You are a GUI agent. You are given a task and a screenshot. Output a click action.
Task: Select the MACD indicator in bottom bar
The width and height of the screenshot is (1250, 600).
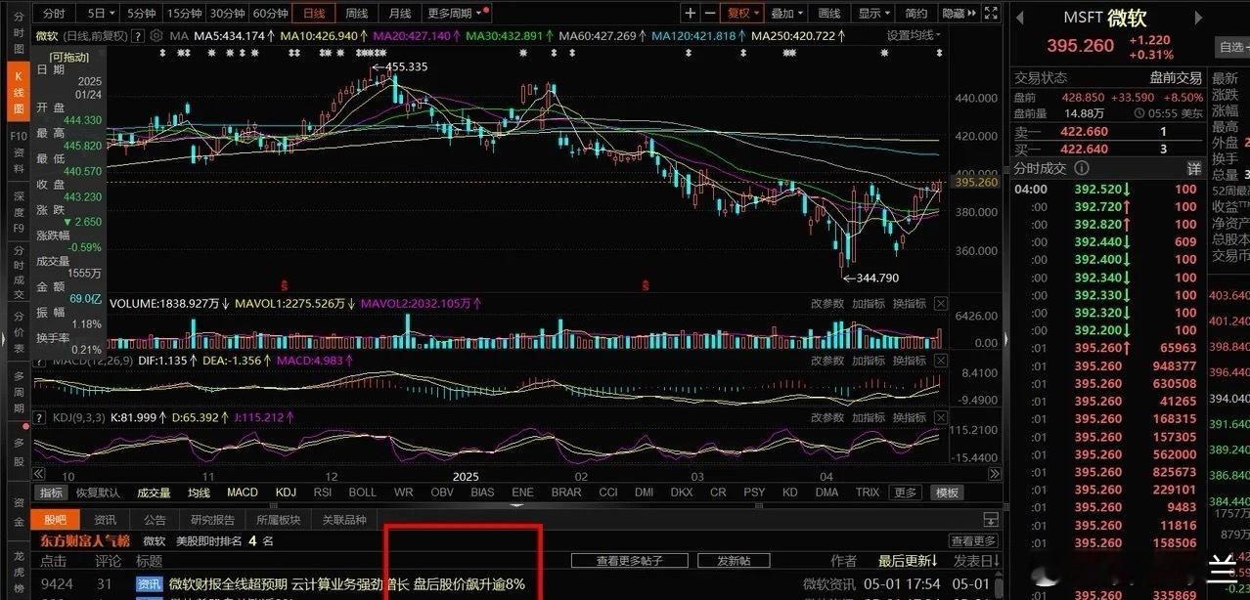point(243,493)
